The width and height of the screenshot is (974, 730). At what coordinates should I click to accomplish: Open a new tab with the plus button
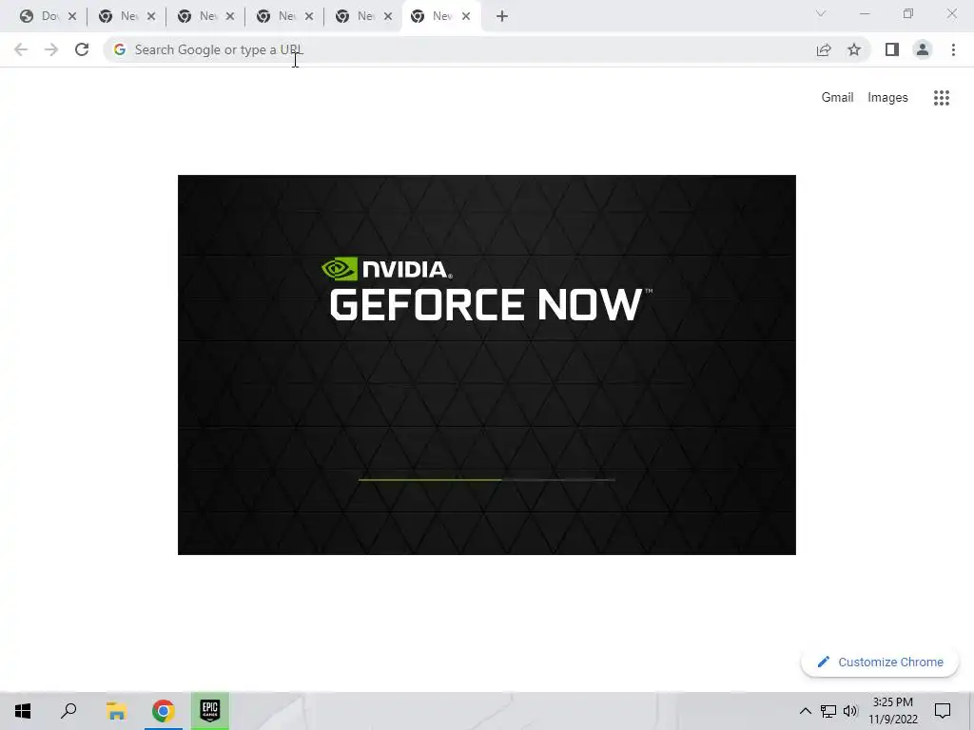(502, 16)
